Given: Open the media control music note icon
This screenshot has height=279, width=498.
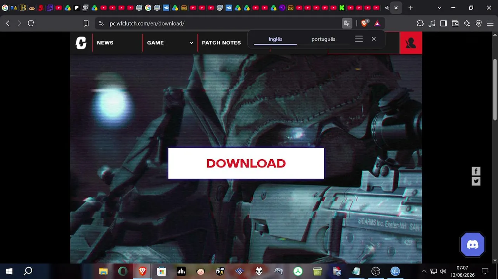Looking at the screenshot, I should [432, 23].
